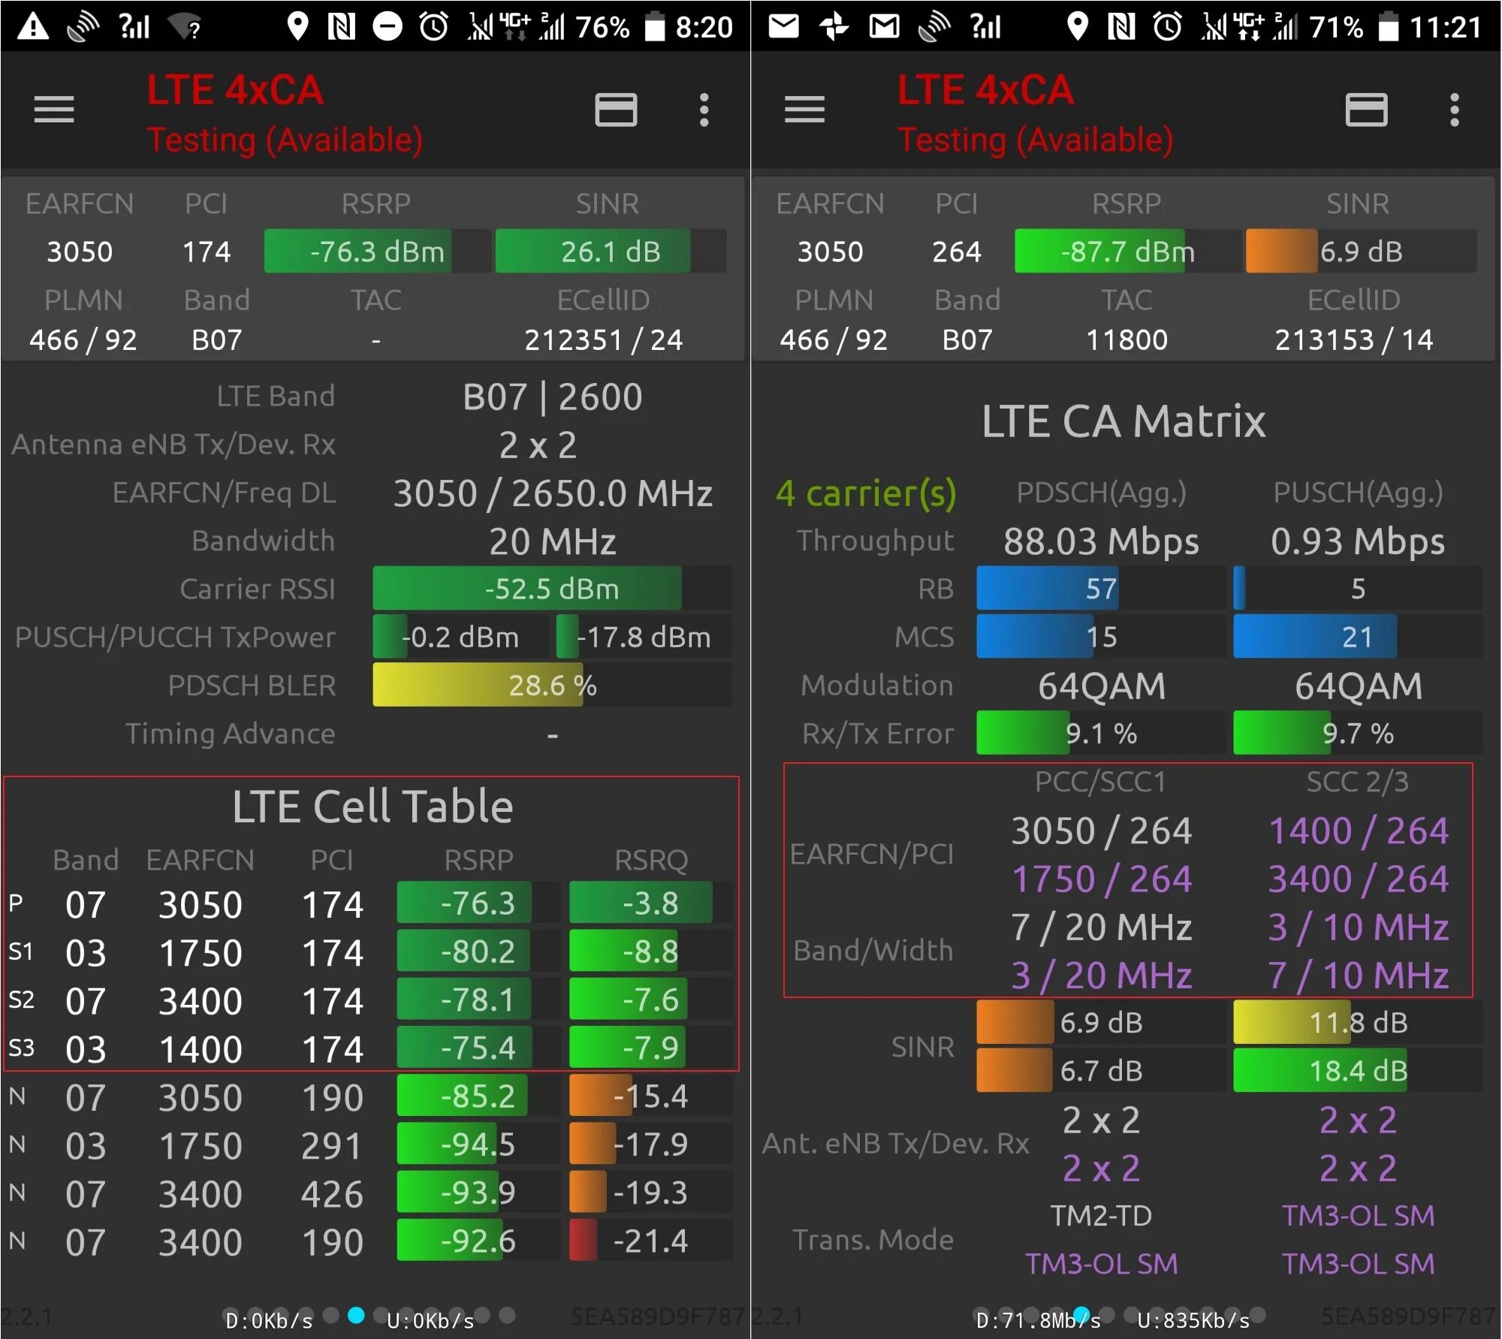Select highlighted cyan page indicator dot on left
Image resolution: width=1502 pixels, height=1339 pixels.
click(x=357, y=1315)
